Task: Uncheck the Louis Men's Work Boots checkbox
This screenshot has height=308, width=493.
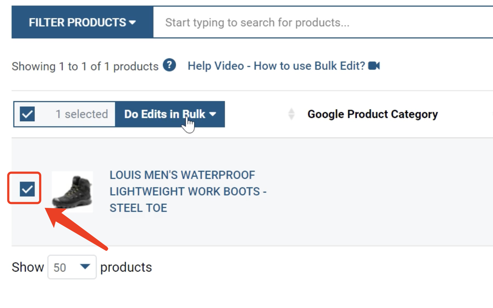Action: click(x=27, y=189)
